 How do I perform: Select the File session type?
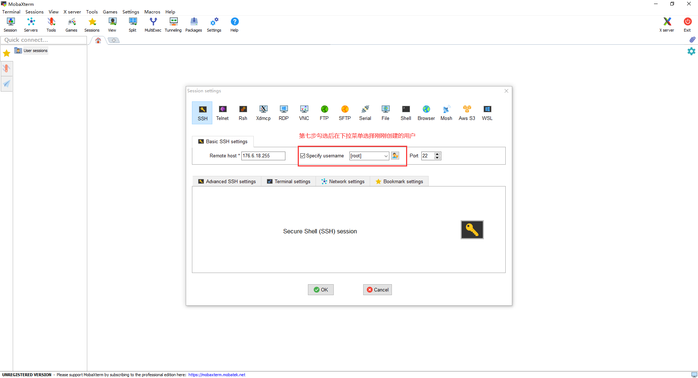[386, 113]
